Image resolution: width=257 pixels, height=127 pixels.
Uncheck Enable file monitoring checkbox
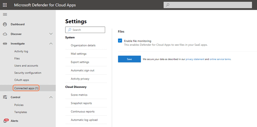120,41
